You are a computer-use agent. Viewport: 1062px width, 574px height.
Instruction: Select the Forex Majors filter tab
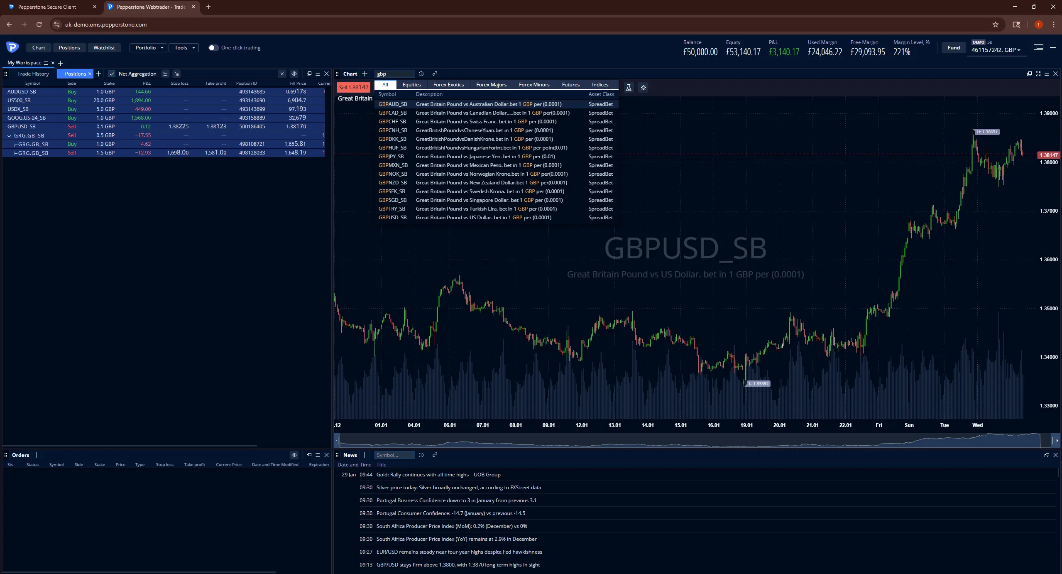coord(491,84)
